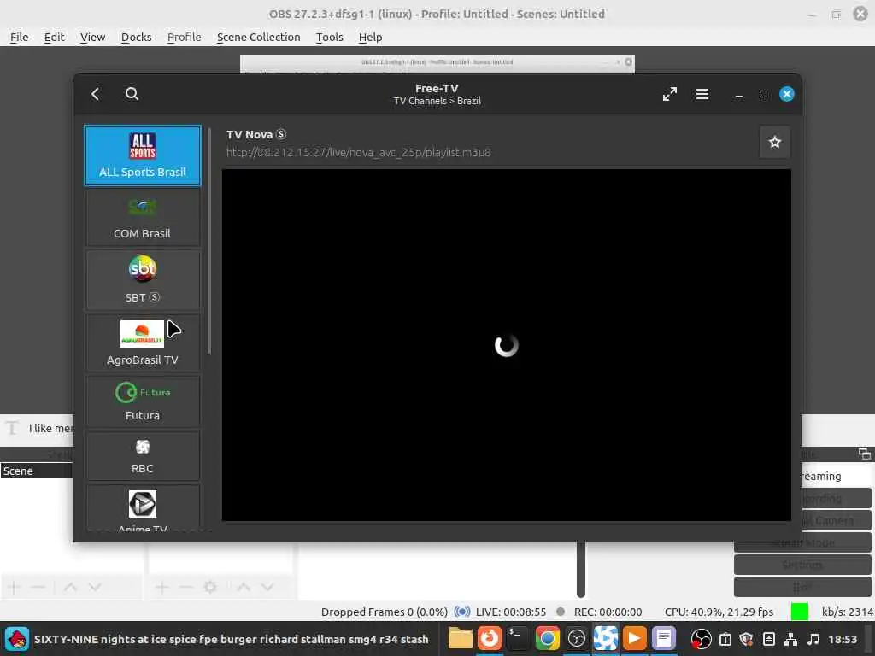The width and height of the screenshot is (875, 656).
Task: Select the AgroBrasil TV channel
Action: pos(143,343)
